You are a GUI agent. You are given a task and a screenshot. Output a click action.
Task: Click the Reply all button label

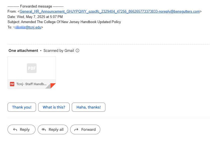(x=56, y=129)
